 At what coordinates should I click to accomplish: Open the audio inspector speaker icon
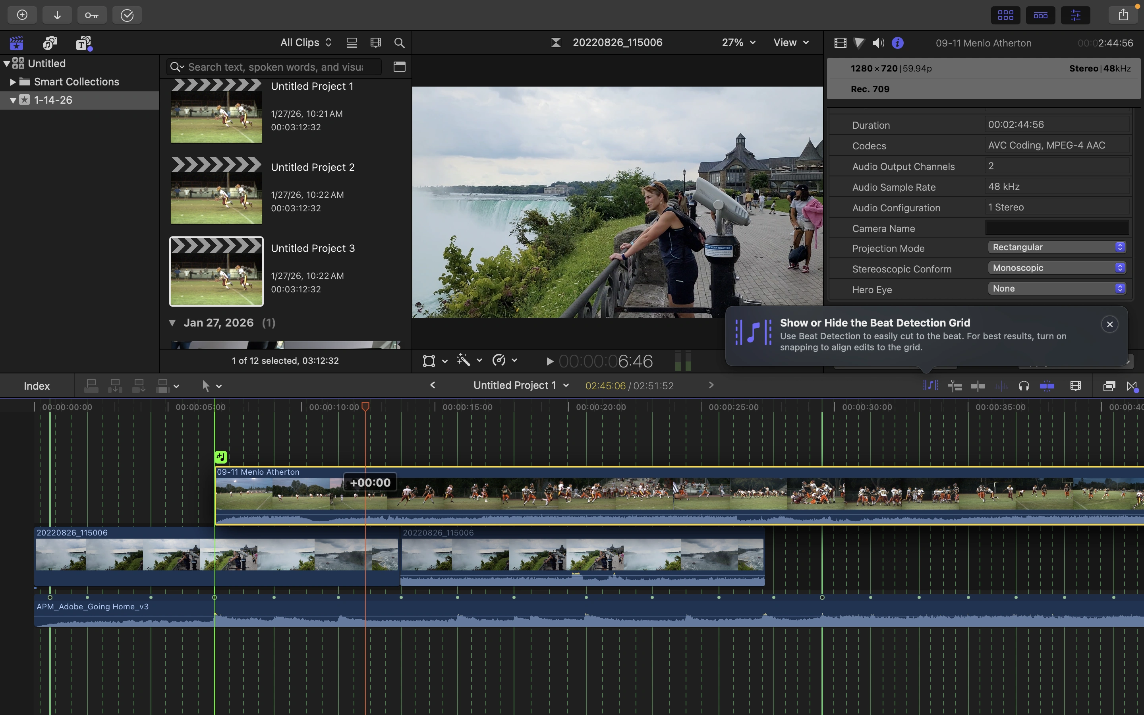tap(878, 43)
